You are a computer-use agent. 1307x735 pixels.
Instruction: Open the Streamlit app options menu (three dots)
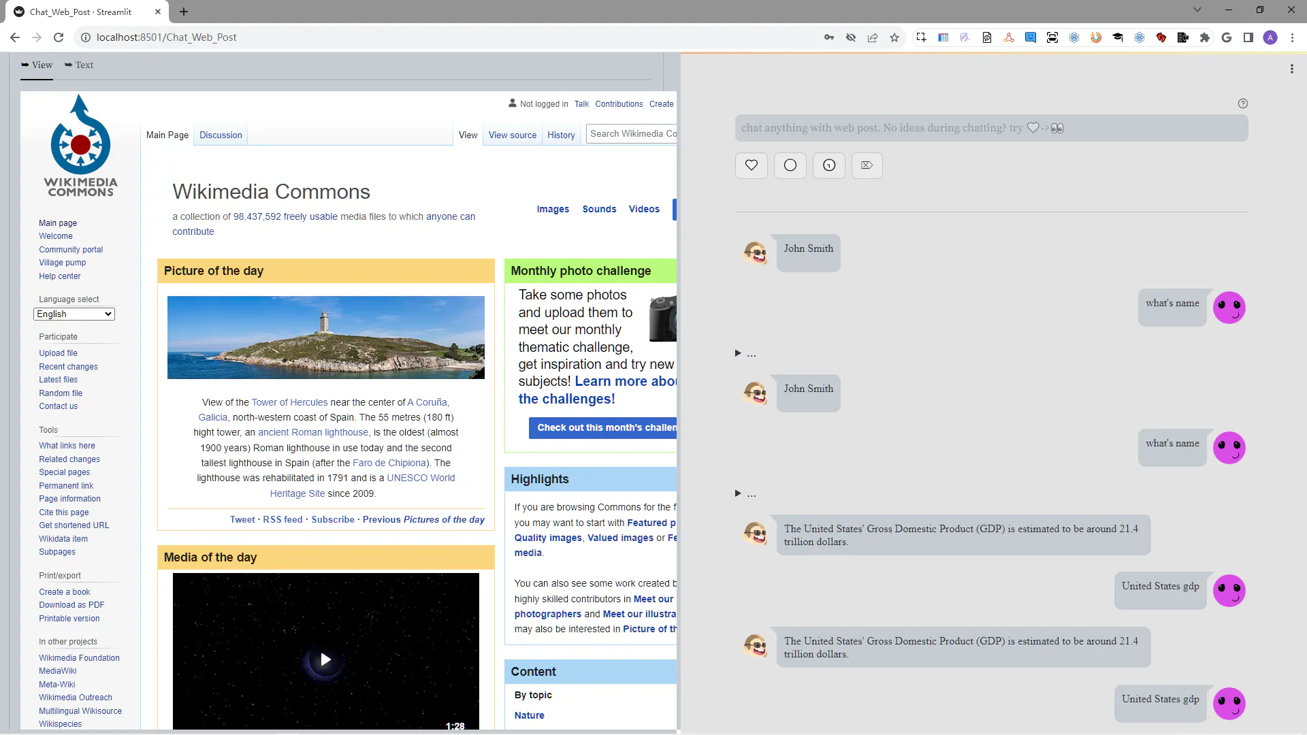[1291, 69]
